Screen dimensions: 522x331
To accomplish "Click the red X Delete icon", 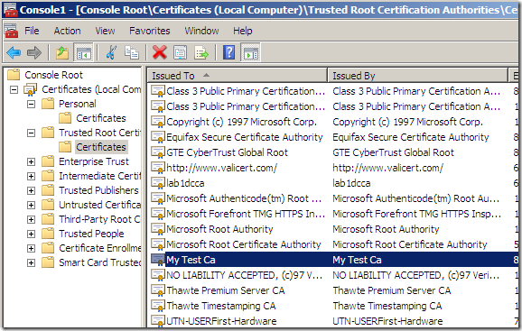I will [x=160, y=52].
